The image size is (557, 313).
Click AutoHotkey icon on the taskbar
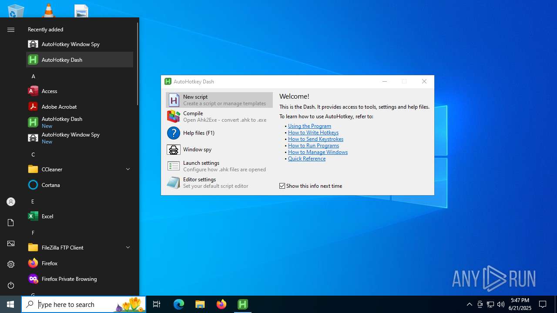(x=243, y=304)
